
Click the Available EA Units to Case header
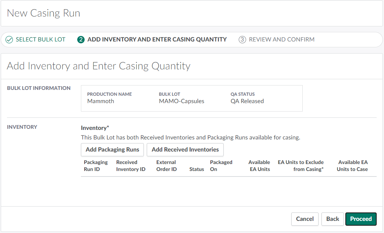(x=352, y=166)
